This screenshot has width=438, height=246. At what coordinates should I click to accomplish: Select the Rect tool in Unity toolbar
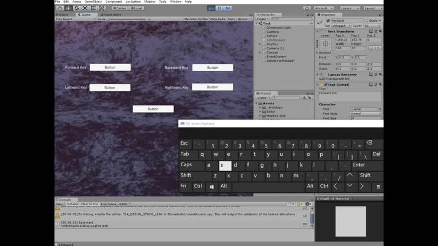tap(93, 8)
